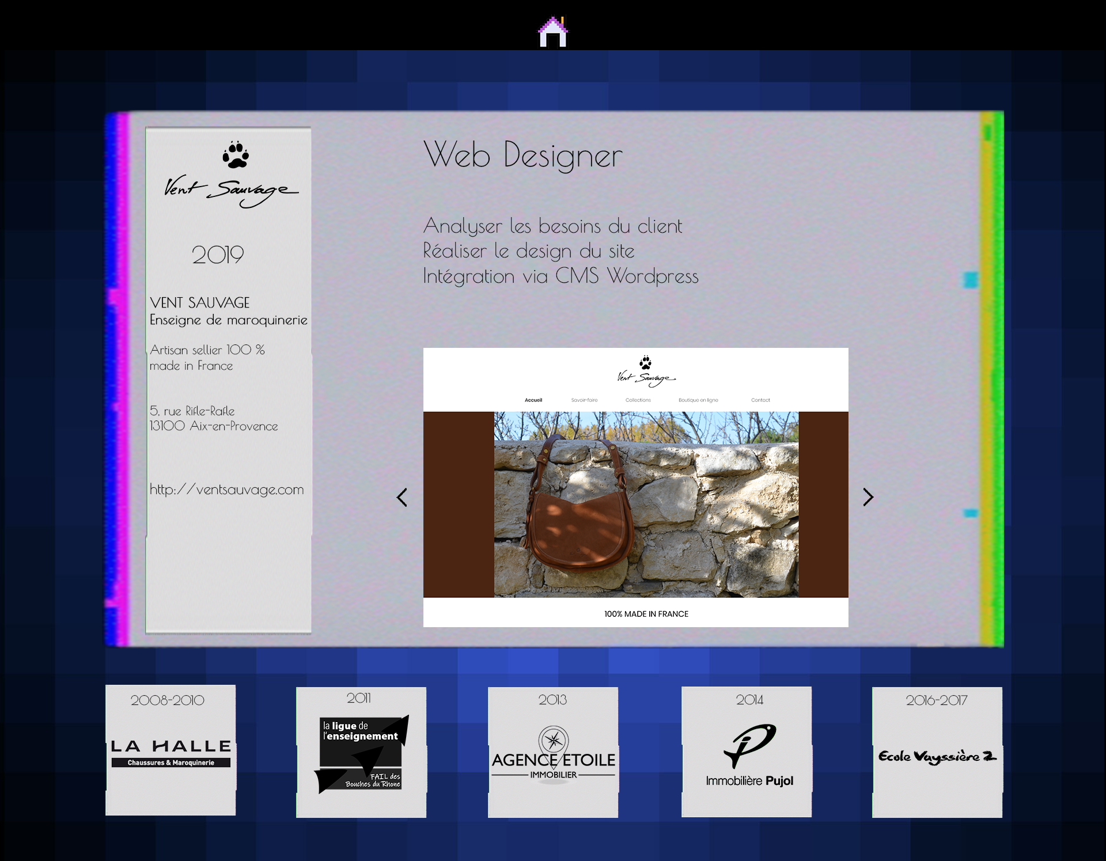Open the 2016-2017 Ecole Vayssière card

pos(937,752)
